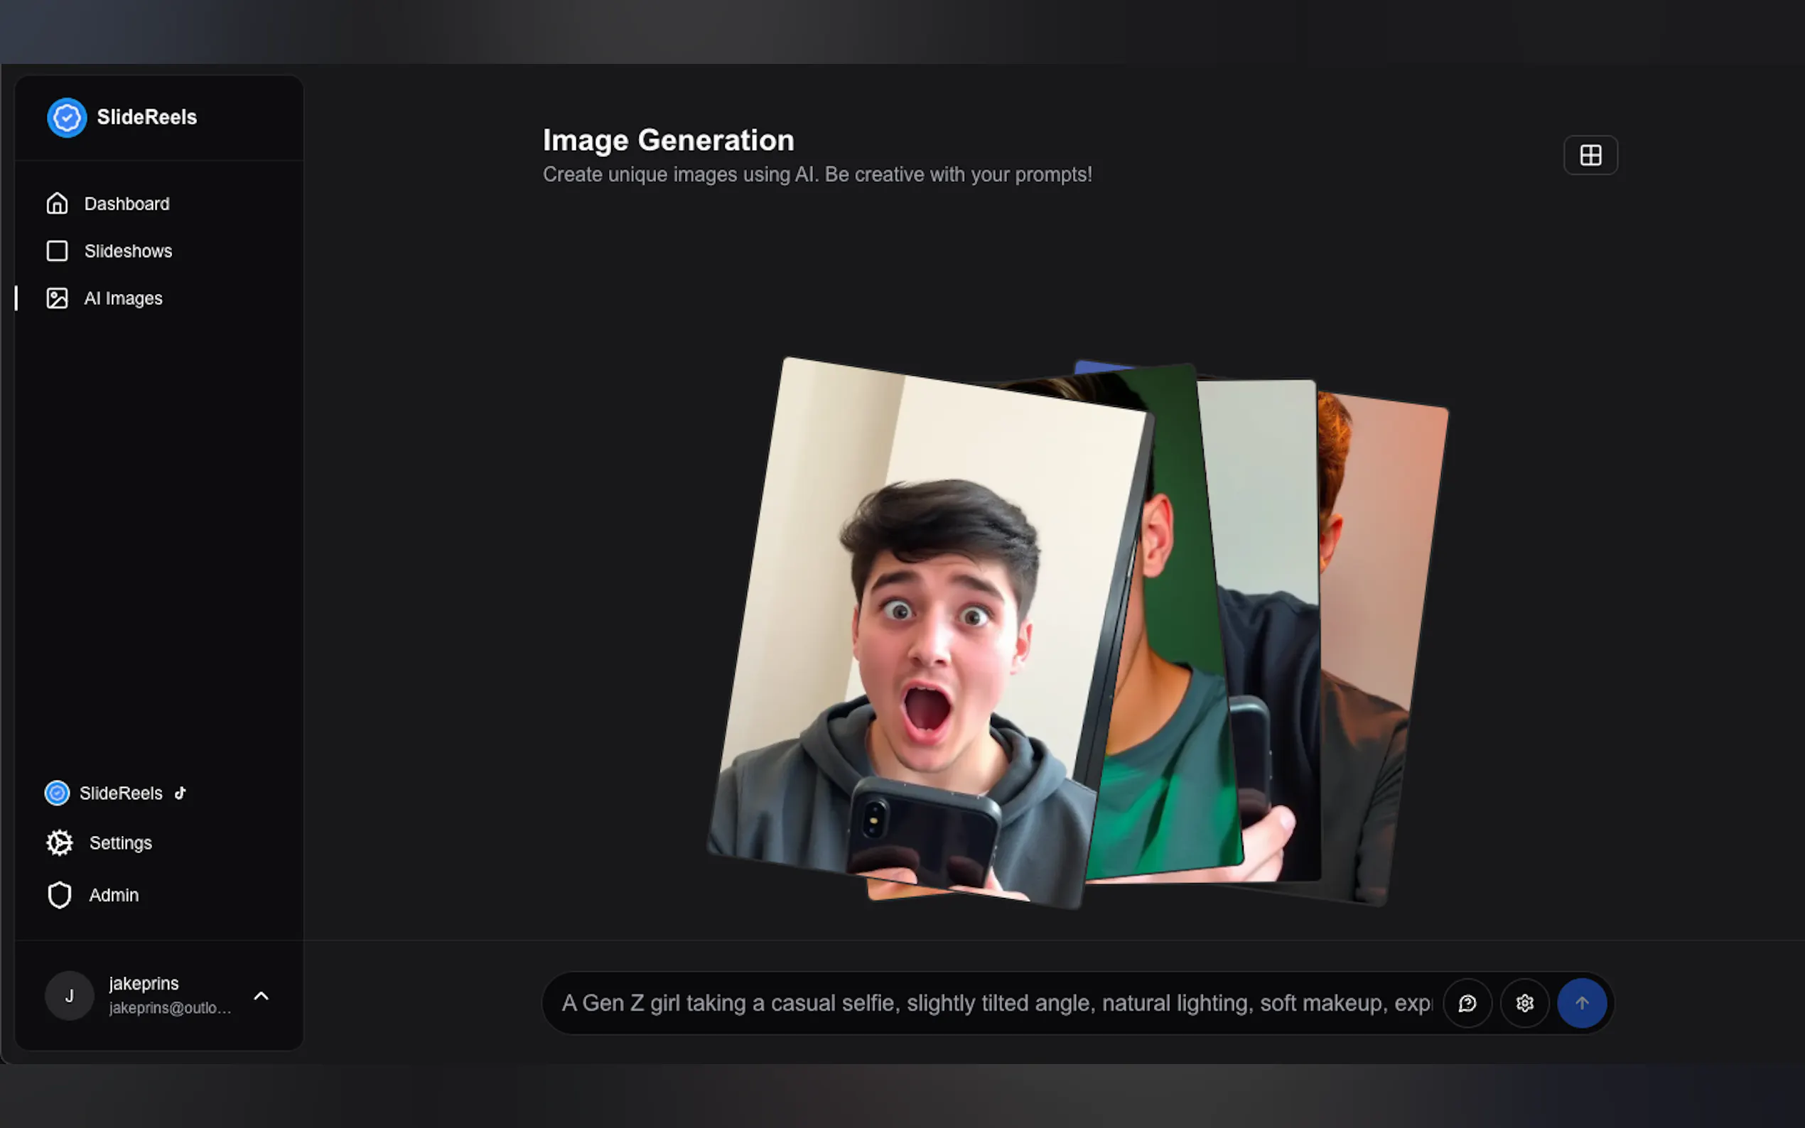Open prompt settings with the gear icon
The height and width of the screenshot is (1128, 1805).
tap(1524, 1003)
